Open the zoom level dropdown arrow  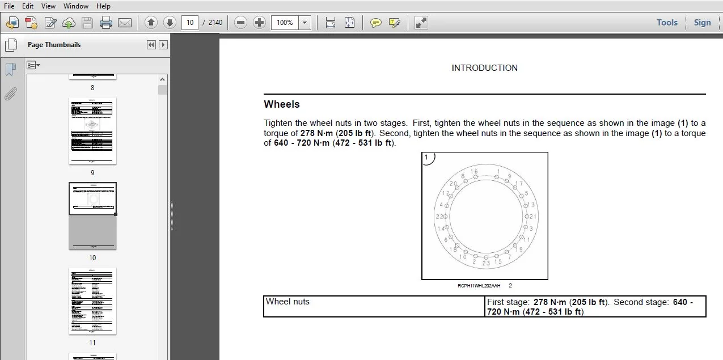coord(305,23)
